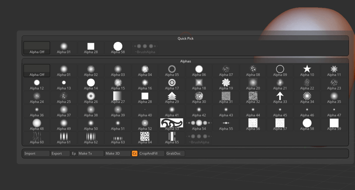
Task: Select ~BrushAlpha in the Alphas grid
Action: (199, 138)
